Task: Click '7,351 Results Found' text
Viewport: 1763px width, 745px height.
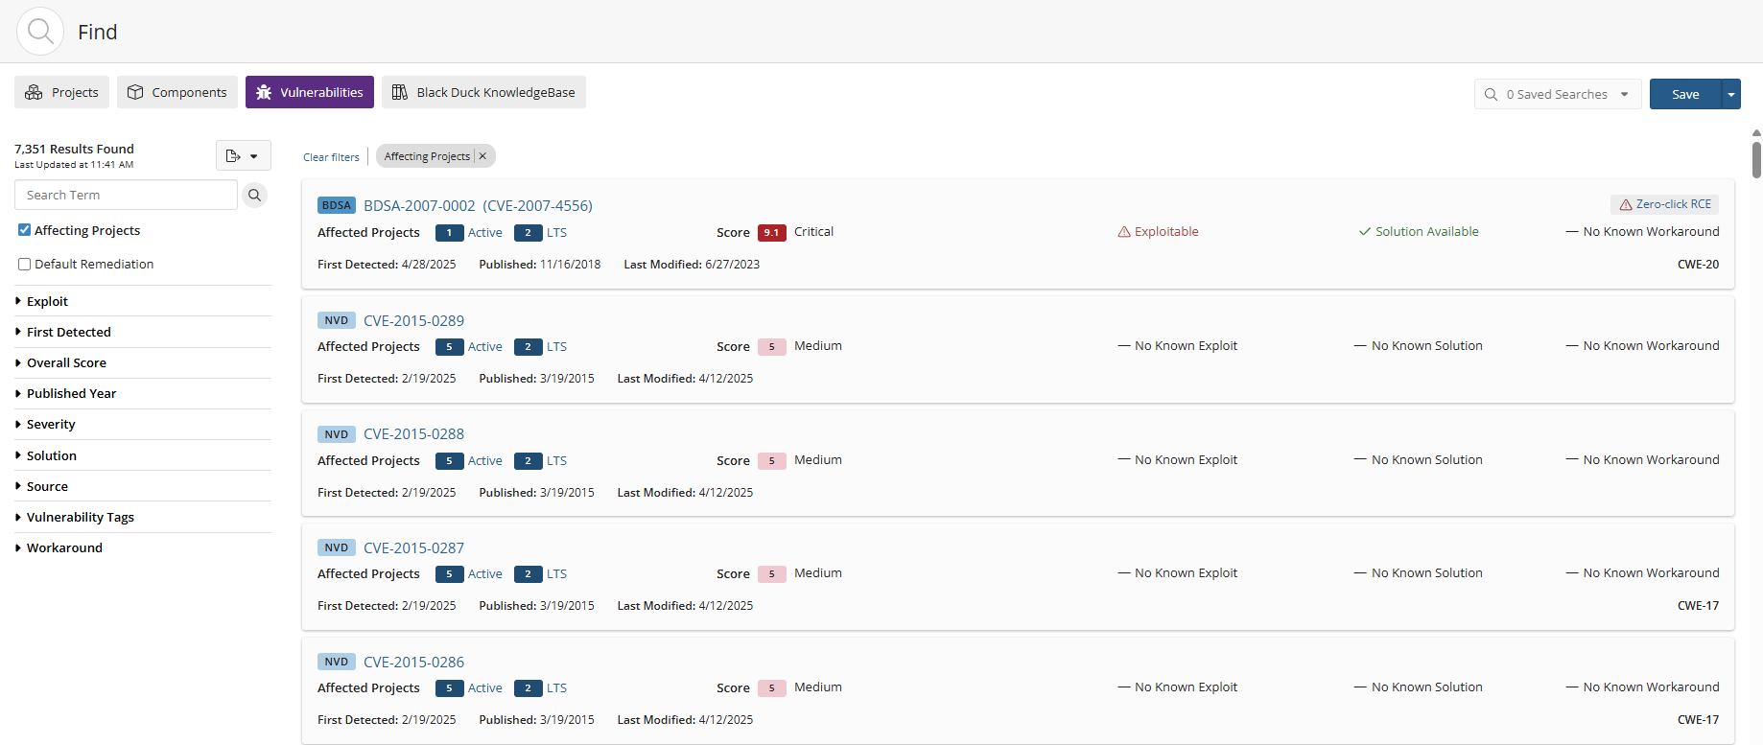Action: click(x=74, y=149)
